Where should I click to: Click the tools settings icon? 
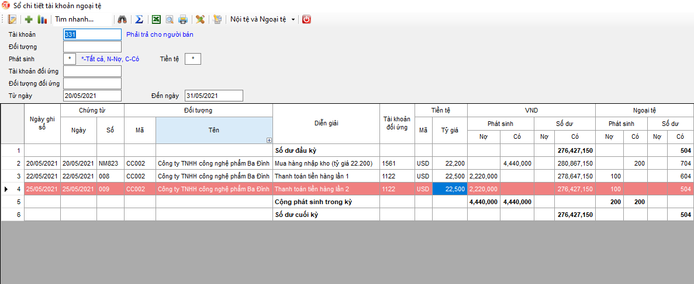(200, 19)
